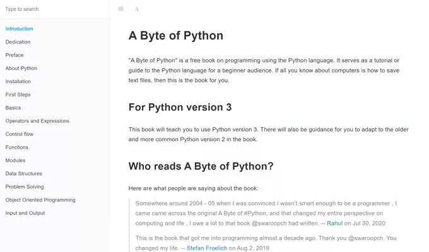Toggle the sidebar with the hamburger icon
This screenshot has height=252, width=429.
coord(120,9)
